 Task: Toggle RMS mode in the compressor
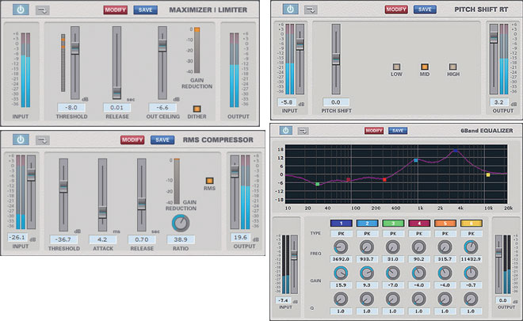[x=210, y=179]
